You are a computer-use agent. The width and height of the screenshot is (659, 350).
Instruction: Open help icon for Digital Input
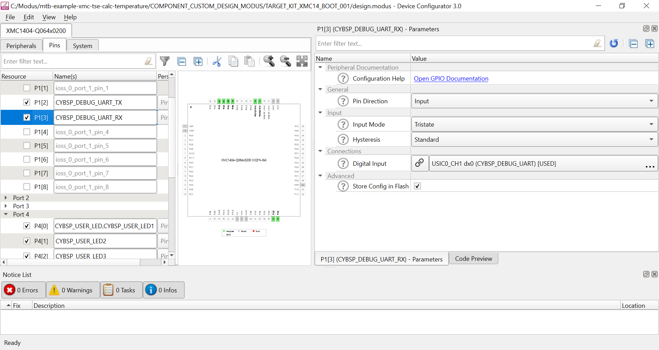343,164
